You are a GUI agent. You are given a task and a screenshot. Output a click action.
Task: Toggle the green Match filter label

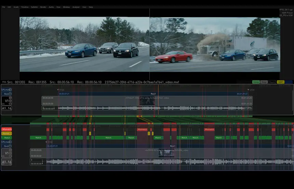click(7, 138)
